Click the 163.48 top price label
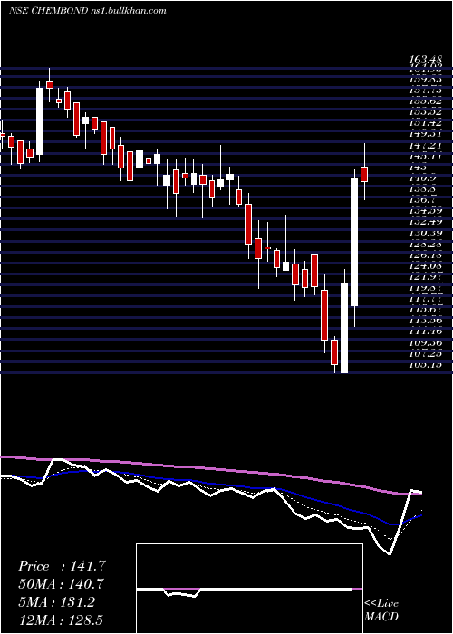The width and height of the screenshot is (453, 634). click(427, 61)
